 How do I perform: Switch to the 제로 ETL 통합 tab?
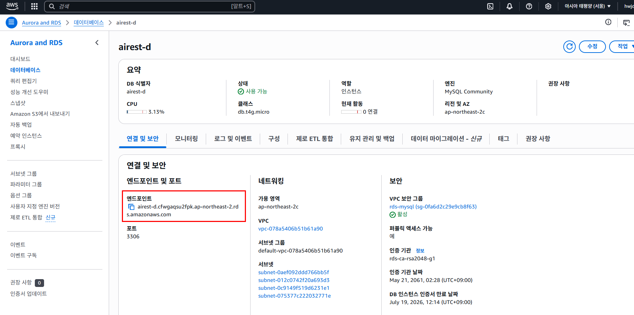coord(315,139)
